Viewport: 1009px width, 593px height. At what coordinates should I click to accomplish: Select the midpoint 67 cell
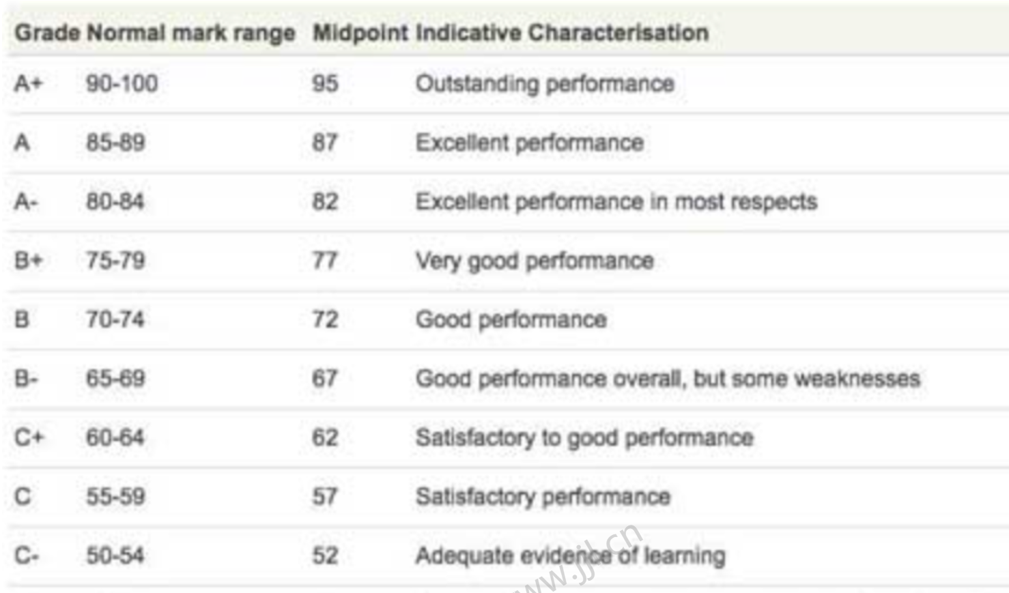tap(325, 379)
